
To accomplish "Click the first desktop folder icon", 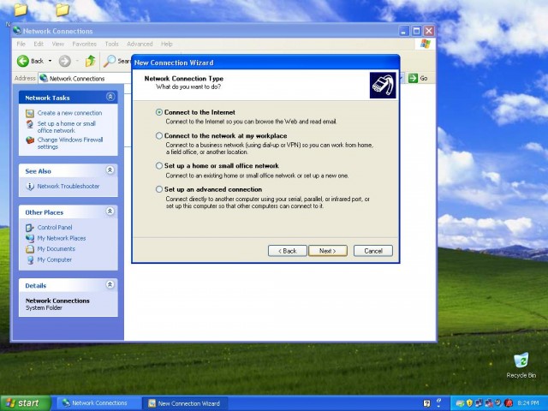I will click(x=21, y=9).
